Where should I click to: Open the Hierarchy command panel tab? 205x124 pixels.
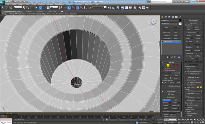click(169, 17)
